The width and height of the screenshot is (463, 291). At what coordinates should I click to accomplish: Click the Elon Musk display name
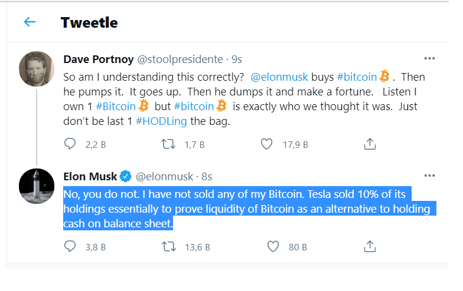click(90, 176)
